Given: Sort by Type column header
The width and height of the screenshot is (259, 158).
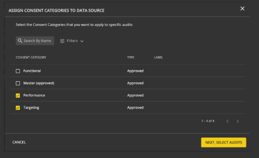Looking at the screenshot, I should (x=131, y=57).
